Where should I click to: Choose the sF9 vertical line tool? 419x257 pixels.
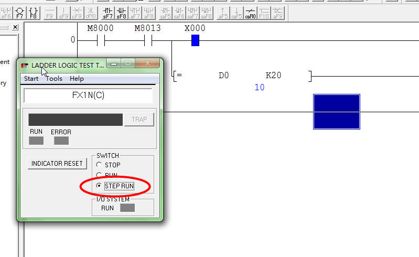click(x=63, y=12)
